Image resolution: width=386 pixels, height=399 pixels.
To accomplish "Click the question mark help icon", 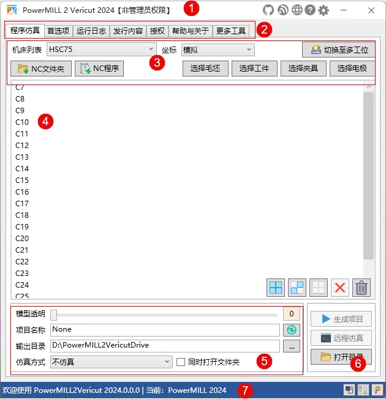I will click(310, 10).
